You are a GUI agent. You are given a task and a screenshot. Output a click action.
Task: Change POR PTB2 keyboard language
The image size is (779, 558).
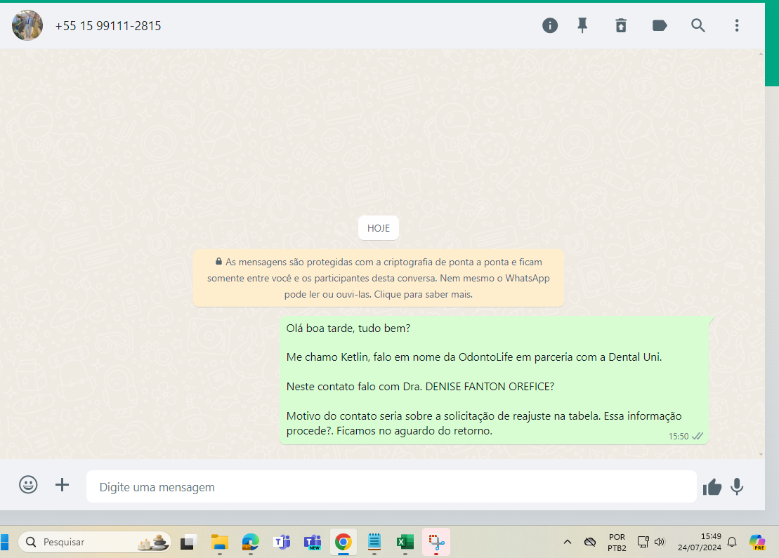click(617, 543)
